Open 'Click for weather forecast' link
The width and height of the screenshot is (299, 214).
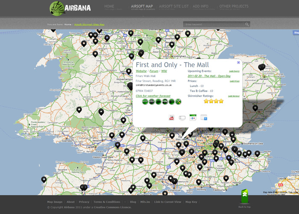(x=153, y=96)
